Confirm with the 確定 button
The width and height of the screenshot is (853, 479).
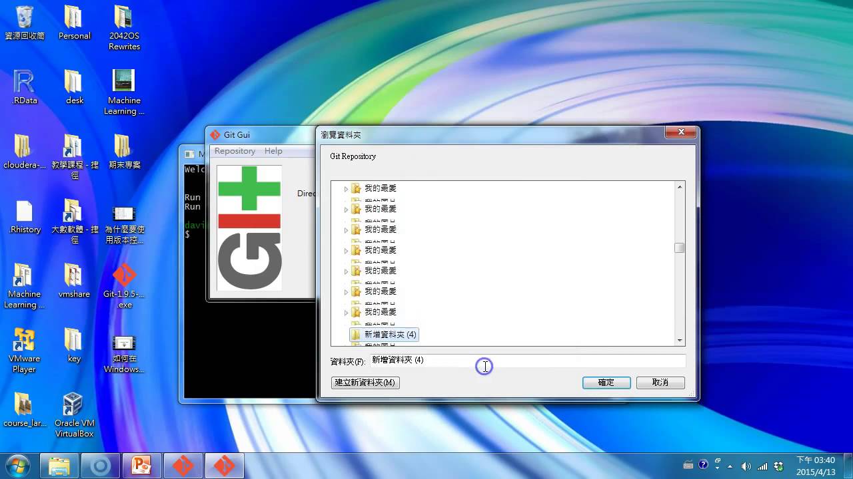point(606,383)
